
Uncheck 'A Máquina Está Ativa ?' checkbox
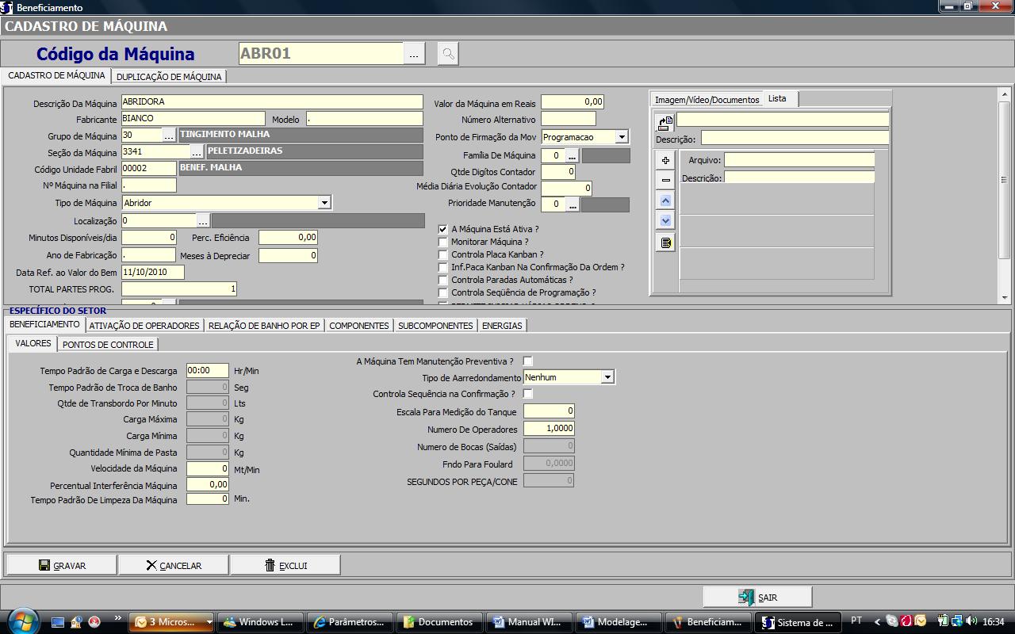(443, 229)
